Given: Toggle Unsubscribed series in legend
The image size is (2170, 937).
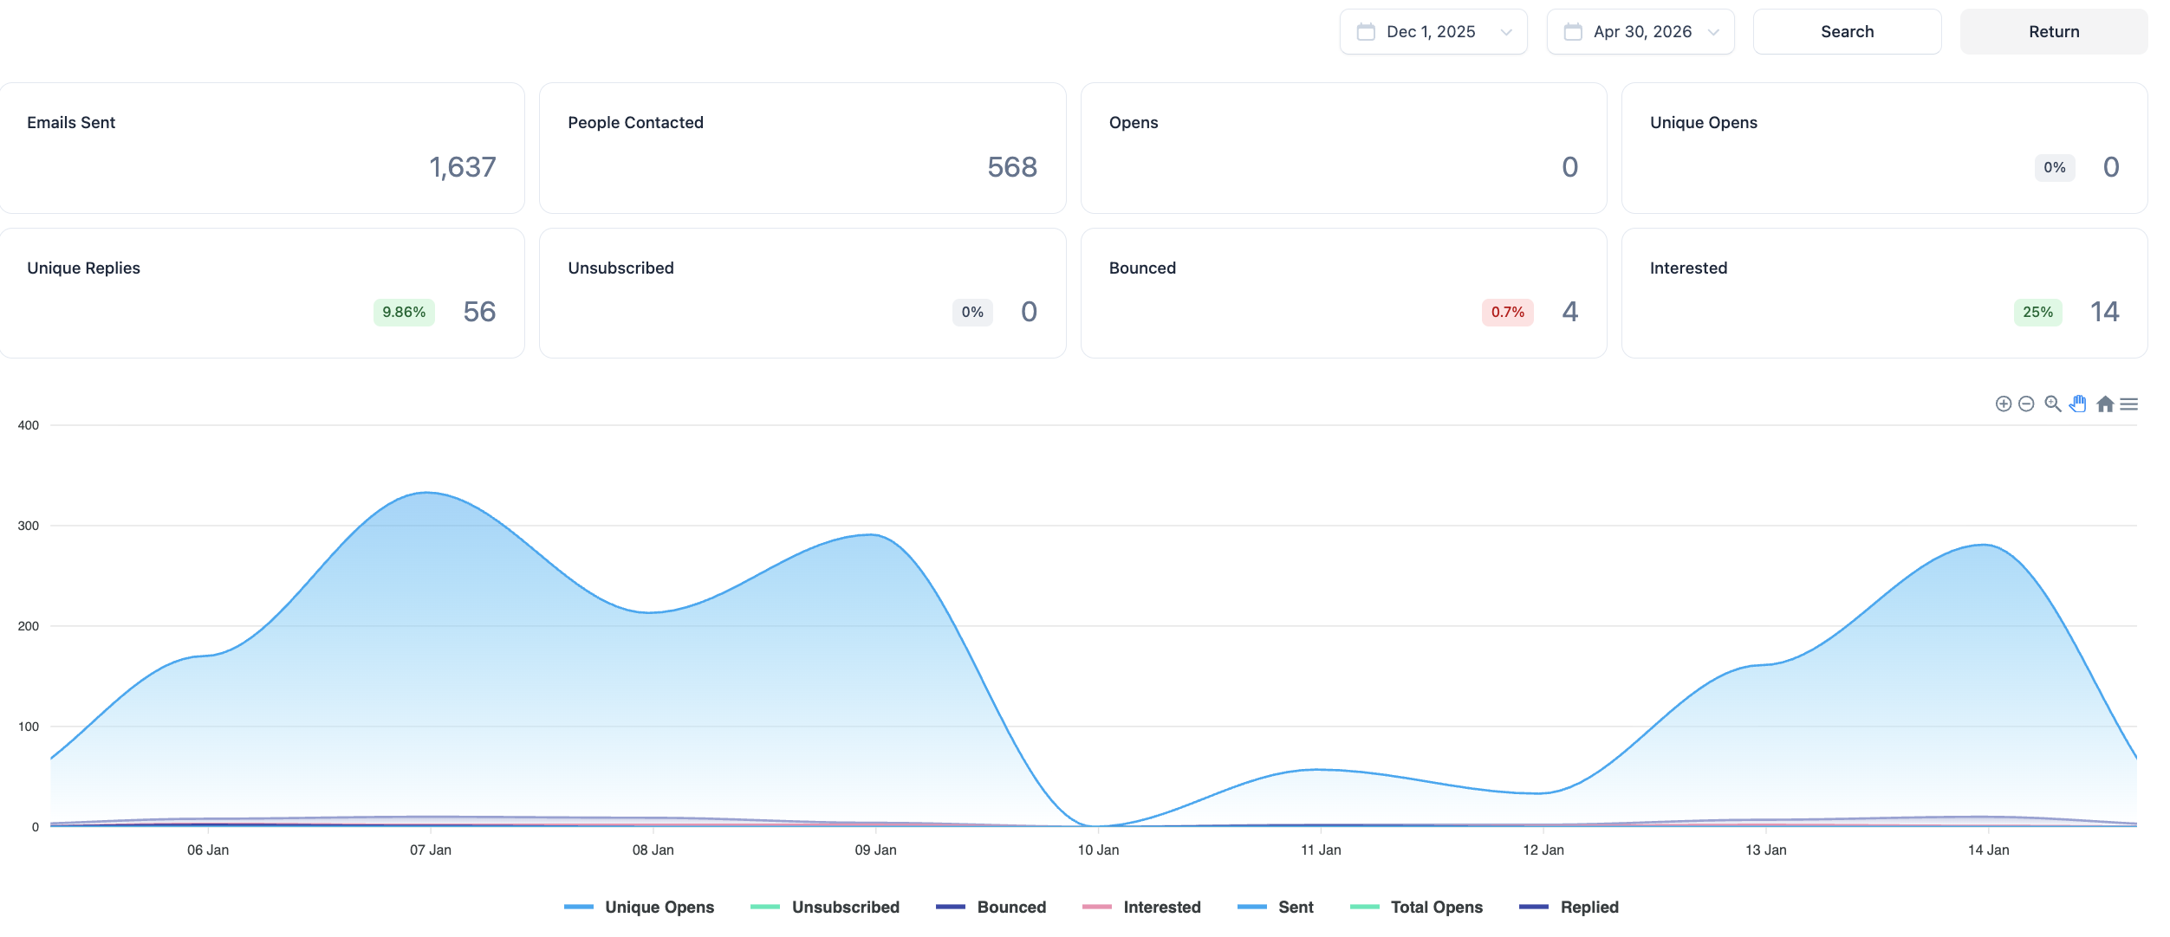Looking at the screenshot, I should [825, 907].
